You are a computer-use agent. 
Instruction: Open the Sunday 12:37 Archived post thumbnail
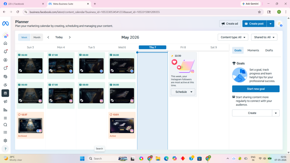pos(30,126)
